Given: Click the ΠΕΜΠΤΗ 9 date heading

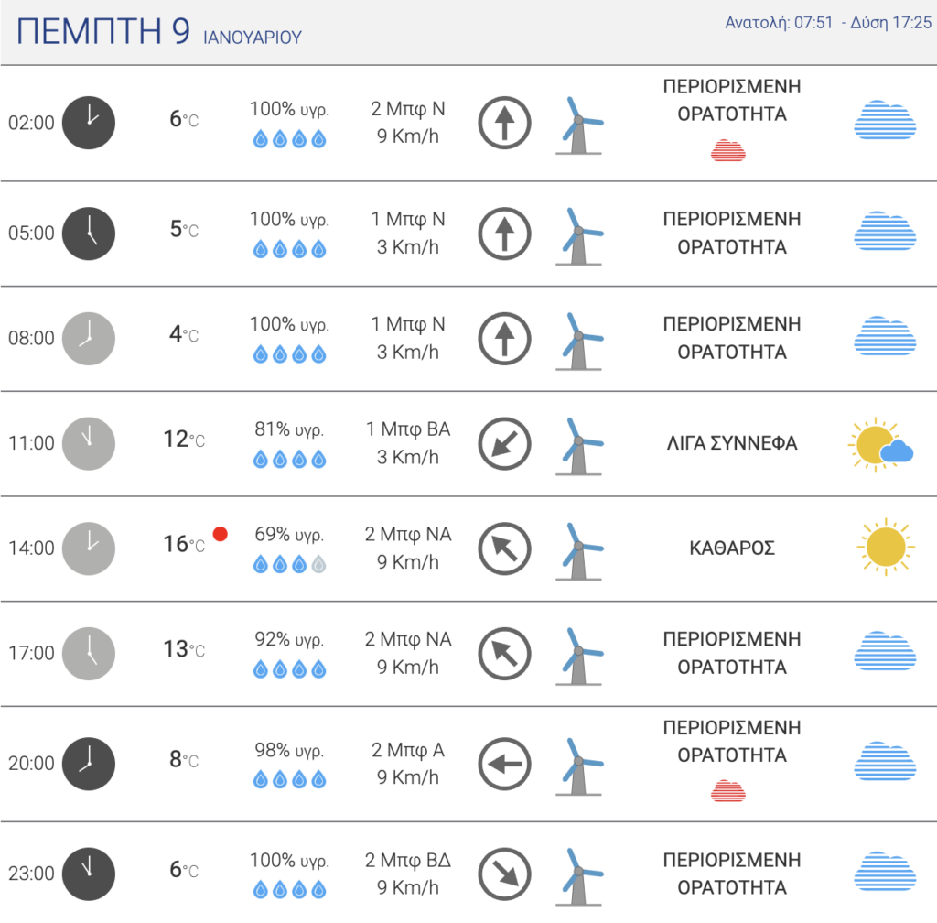Looking at the screenshot, I should [x=103, y=31].
